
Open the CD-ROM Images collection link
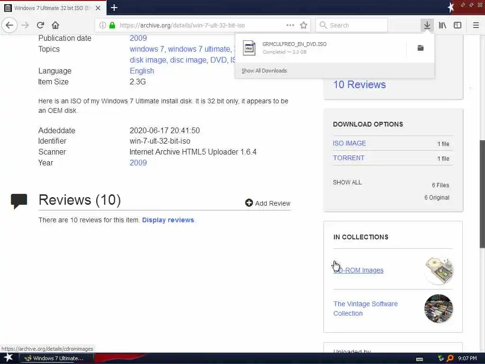[358, 270]
